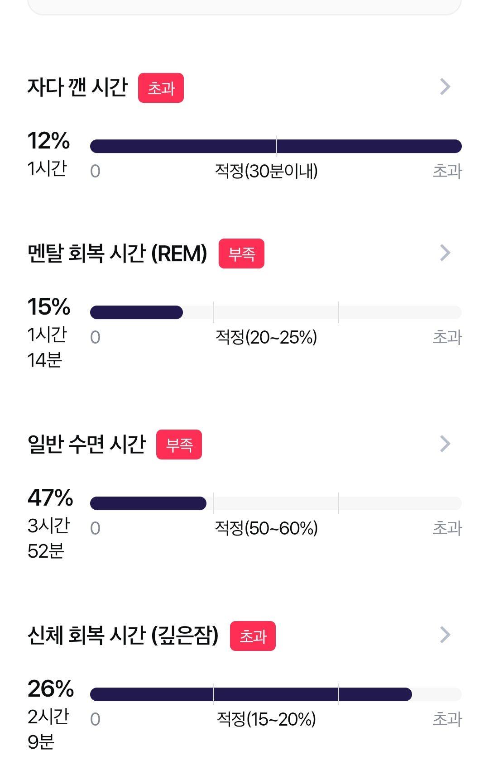Tap the 적정(20~25%) range label
The height and width of the screenshot is (784, 489).
(x=266, y=337)
